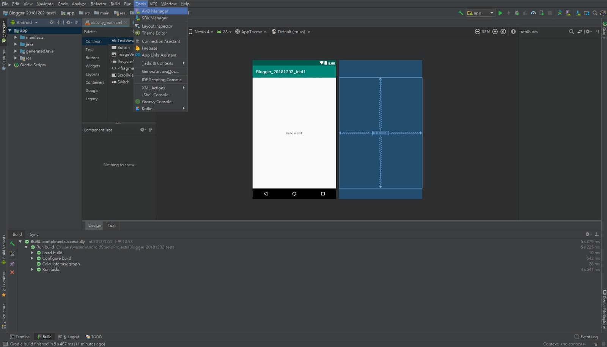Expand the Run tasks build node
This screenshot has width=607, height=347.
click(32, 270)
